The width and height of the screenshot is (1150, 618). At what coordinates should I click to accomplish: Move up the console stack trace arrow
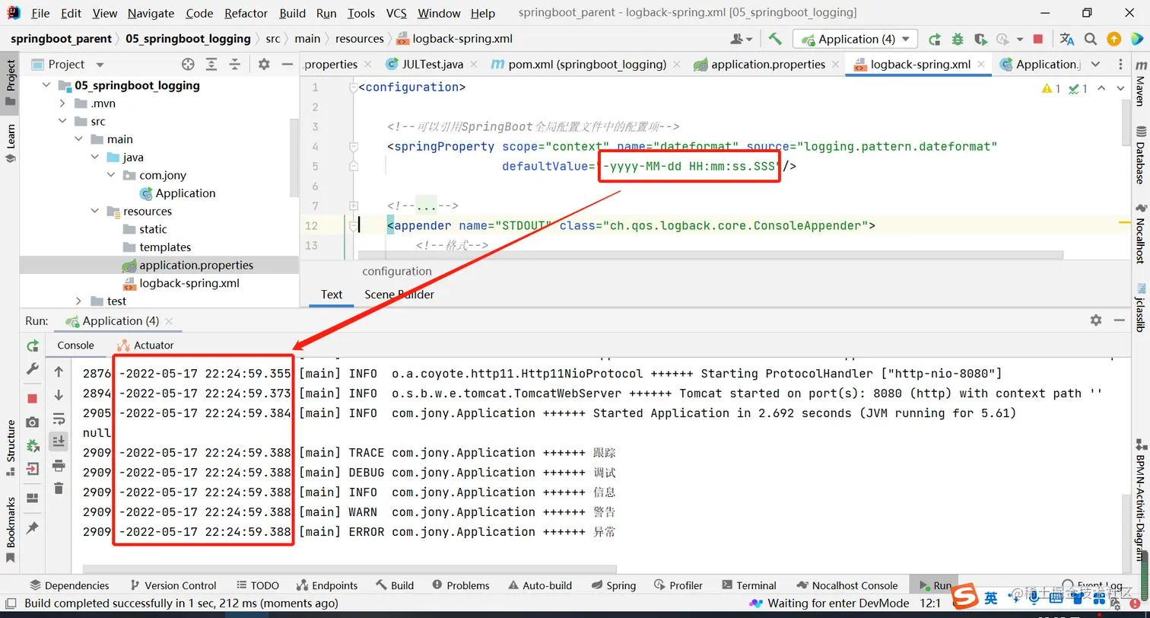coord(59,372)
